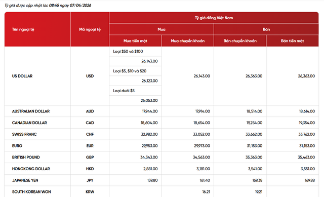Select the 'CHF' currency code
This screenshot has height=197, width=324.
90,134
